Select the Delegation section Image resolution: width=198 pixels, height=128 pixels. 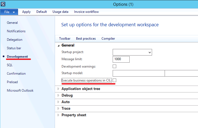(14, 39)
